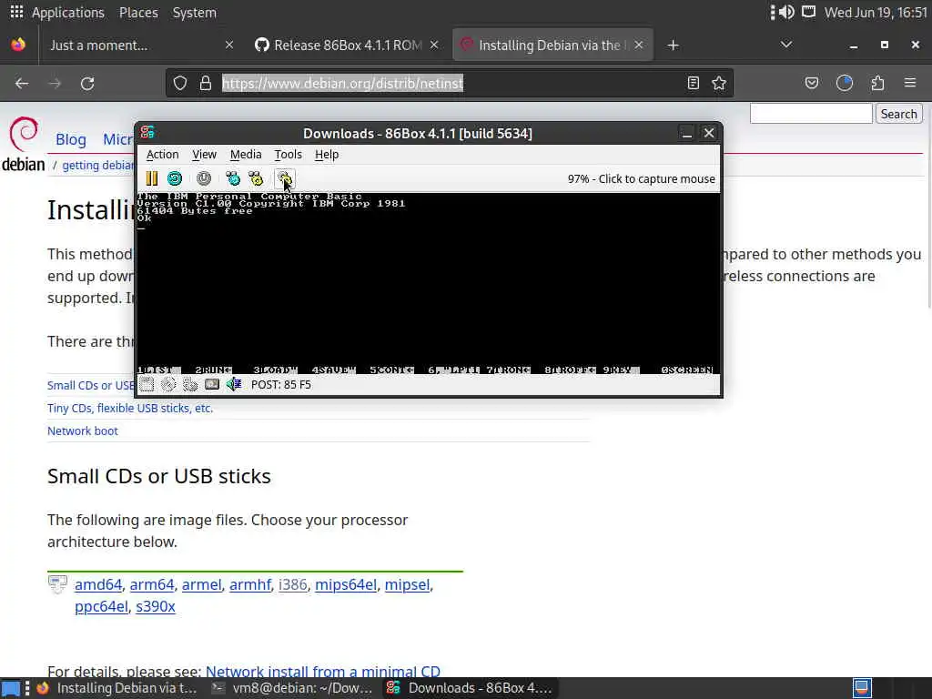Send Ctrl+Alt+Esc via the yellow keys icon
Screen dimensions: 932x699
click(256, 178)
